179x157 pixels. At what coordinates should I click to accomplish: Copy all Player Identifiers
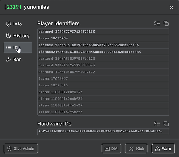pyautogui.click(x=166, y=23)
